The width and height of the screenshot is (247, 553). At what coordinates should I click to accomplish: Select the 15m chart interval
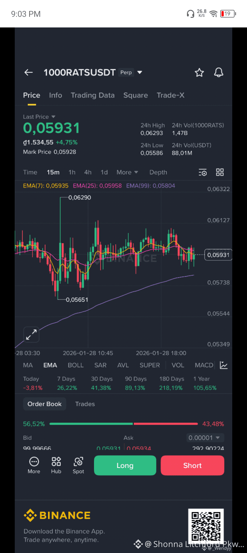53,172
